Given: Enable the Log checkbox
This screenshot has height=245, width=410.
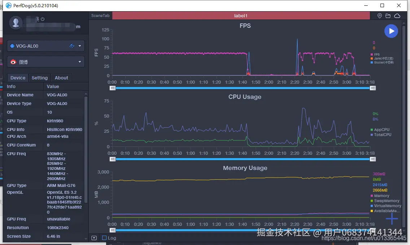Looking at the screenshot, I should click(x=104, y=238).
